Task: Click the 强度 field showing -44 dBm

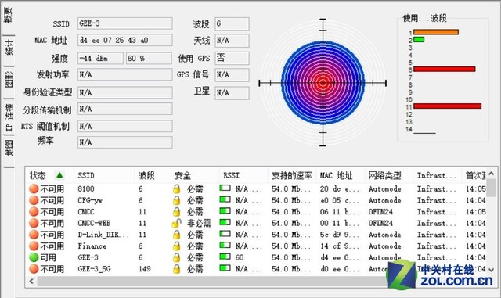Action: (100, 59)
